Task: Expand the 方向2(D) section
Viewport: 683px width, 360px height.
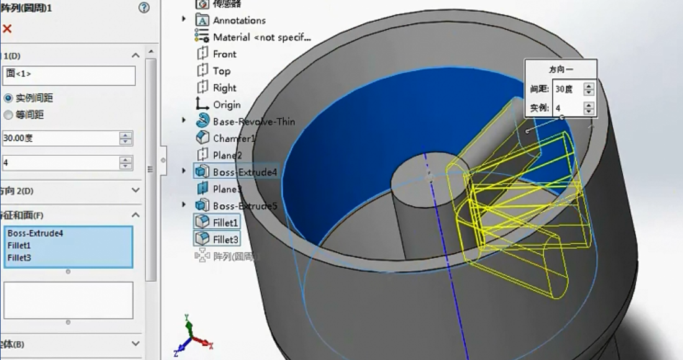Action: 135,189
